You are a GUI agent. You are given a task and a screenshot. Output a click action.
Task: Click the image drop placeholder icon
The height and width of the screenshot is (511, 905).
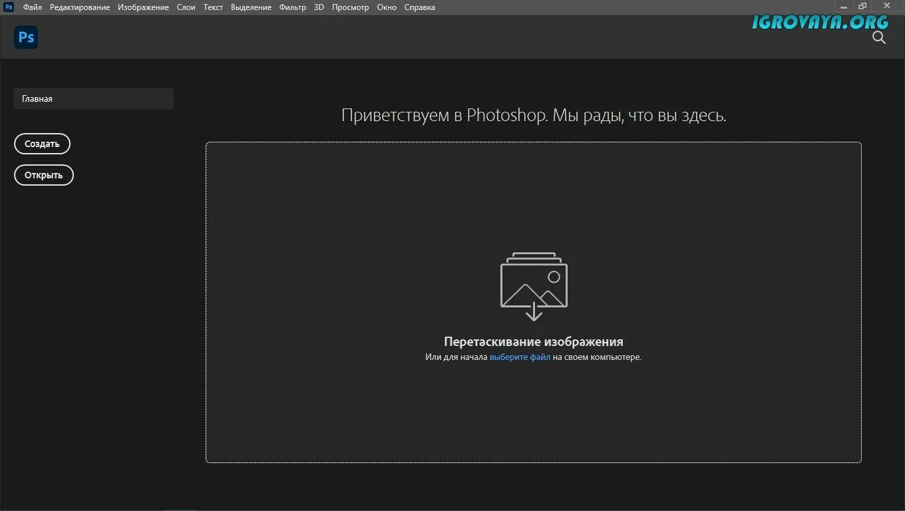[534, 286]
